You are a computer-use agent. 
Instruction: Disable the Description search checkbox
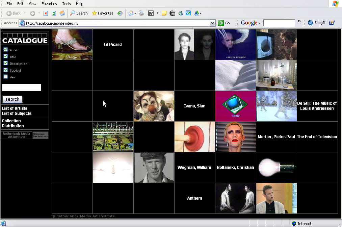click(5, 63)
